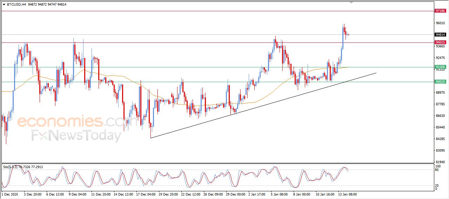Select the horizontal line at 90020
Viewport: 449px width, 199px height.
pos(217,82)
